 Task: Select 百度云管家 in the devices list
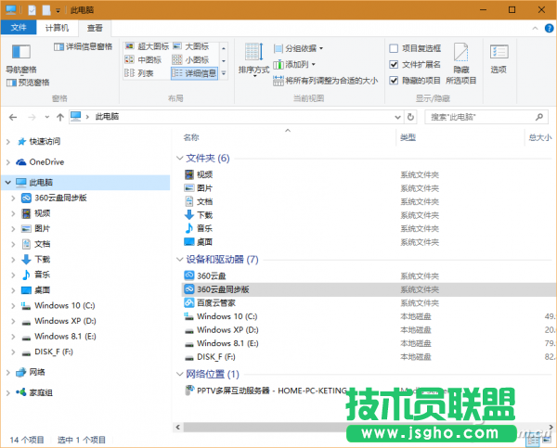(216, 302)
